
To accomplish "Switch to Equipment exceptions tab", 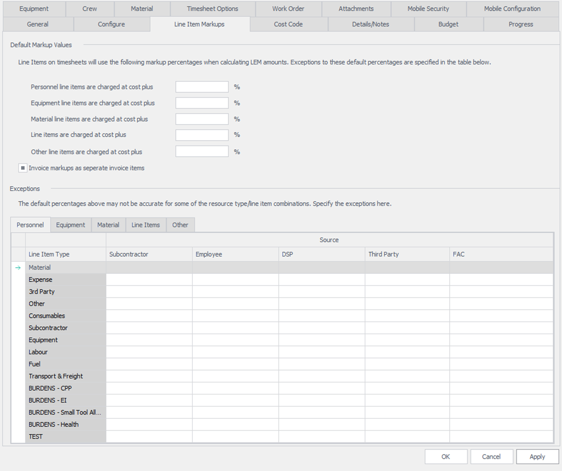I will [70, 225].
